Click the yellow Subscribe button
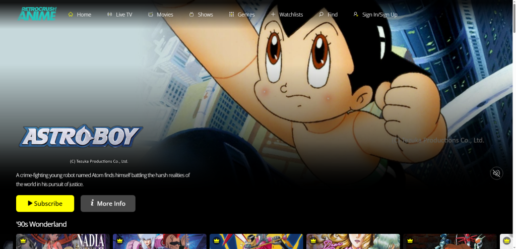 (45, 204)
